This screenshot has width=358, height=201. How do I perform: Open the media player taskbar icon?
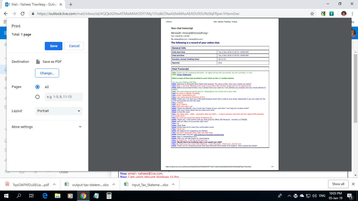pyautogui.click(x=70, y=196)
